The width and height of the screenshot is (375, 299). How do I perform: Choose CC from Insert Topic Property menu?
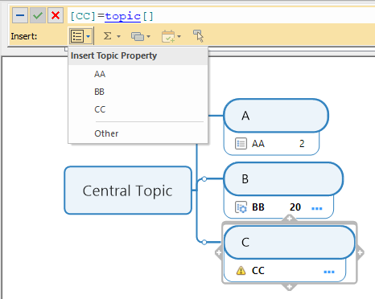pyautogui.click(x=138, y=109)
